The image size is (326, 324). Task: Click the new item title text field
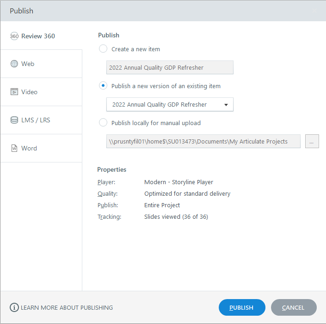tap(170, 67)
